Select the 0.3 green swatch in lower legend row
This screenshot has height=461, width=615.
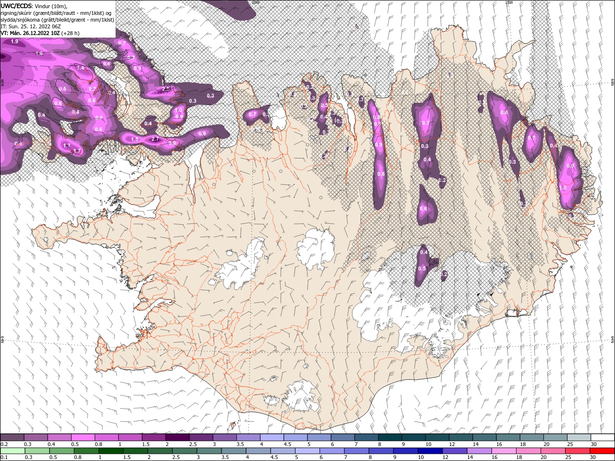click(x=37, y=451)
